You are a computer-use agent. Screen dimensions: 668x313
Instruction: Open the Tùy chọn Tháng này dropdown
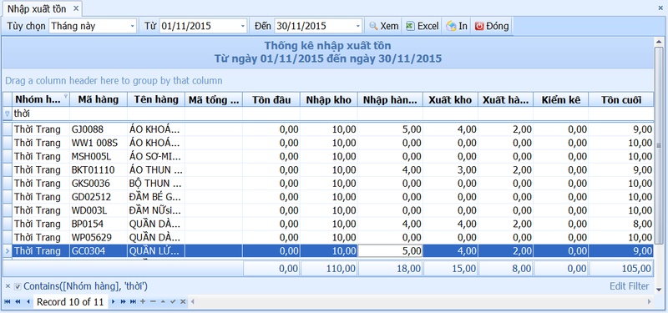pyautogui.click(x=132, y=26)
